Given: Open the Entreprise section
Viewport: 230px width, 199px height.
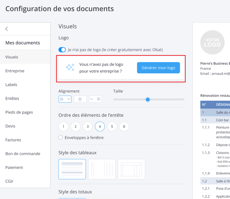Looking at the screenshot, I should 15,71.
